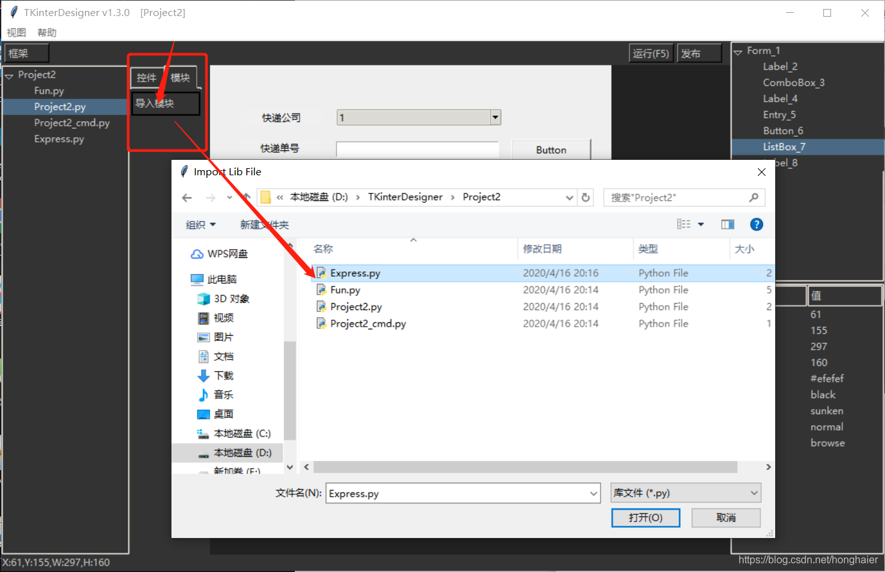Select Fun.py in project tree
The width and height of the screenshot is (885, 572).
(49, 91)
